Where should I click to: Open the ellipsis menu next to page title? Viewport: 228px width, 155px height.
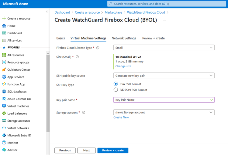point(164,20)
